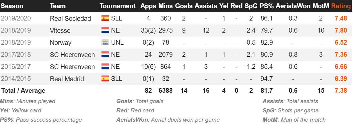Click the Assists column header
This screenshot has width=353, height=129.
(x=206, y=6)
